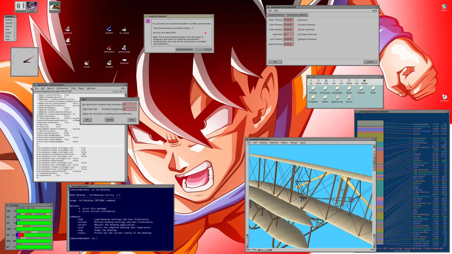
Task: Switch to the Graphics Demos tab in XScreenSaver
Action: (x=276, y=15)
